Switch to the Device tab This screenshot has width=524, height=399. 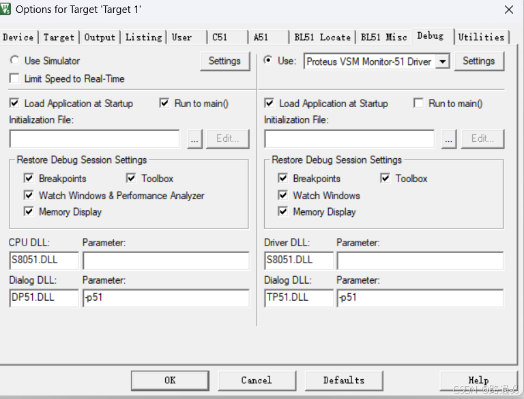pos(18,37)
